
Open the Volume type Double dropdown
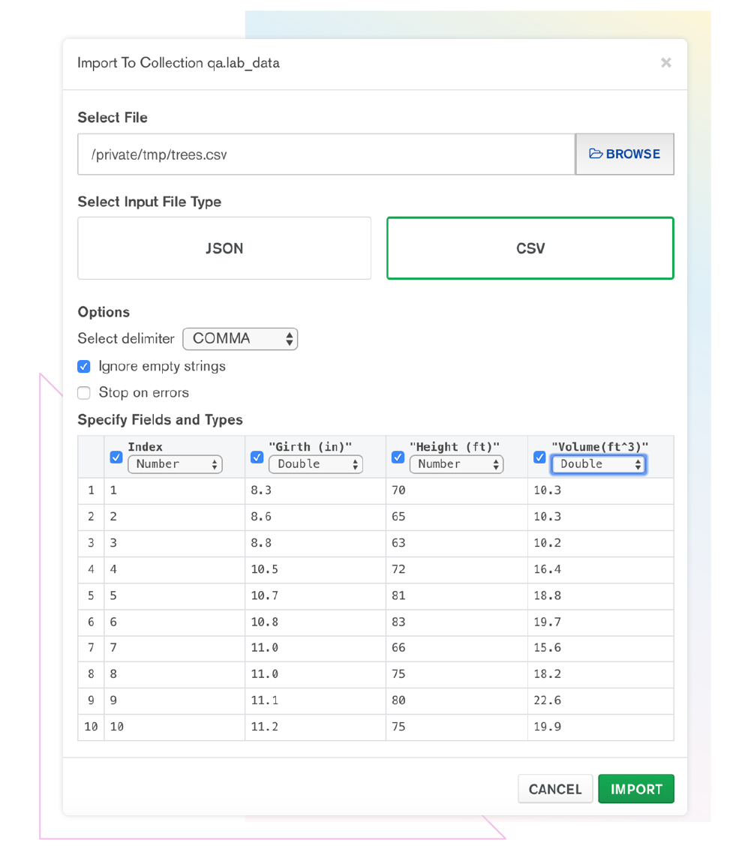coord(598,464)
